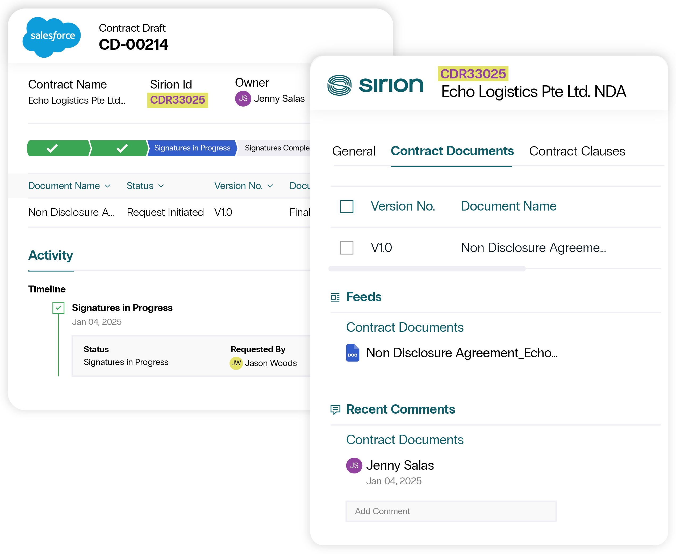The image size is (676, 554).
Task: Expand the Document Name column dropdown
Action: coord(107,186)
